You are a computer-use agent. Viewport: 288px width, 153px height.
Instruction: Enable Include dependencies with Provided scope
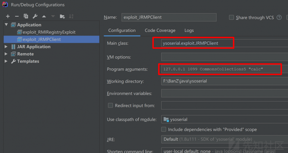(x=164, y=129)
